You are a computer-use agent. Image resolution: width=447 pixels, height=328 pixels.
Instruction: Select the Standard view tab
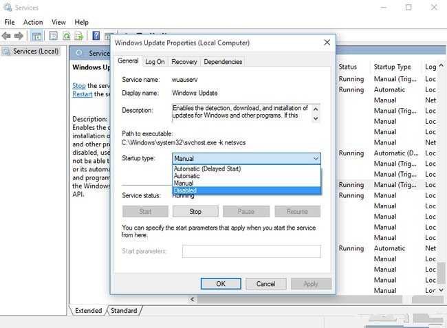click(x=124, y=311)
